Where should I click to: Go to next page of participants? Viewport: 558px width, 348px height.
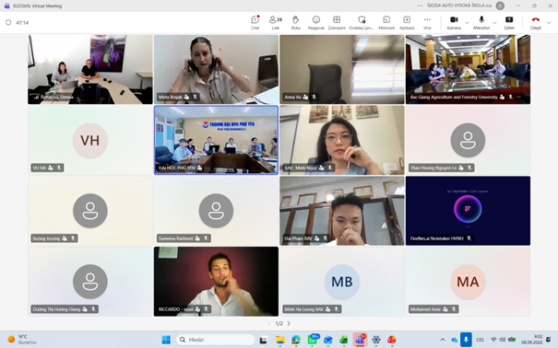point(289,323)
